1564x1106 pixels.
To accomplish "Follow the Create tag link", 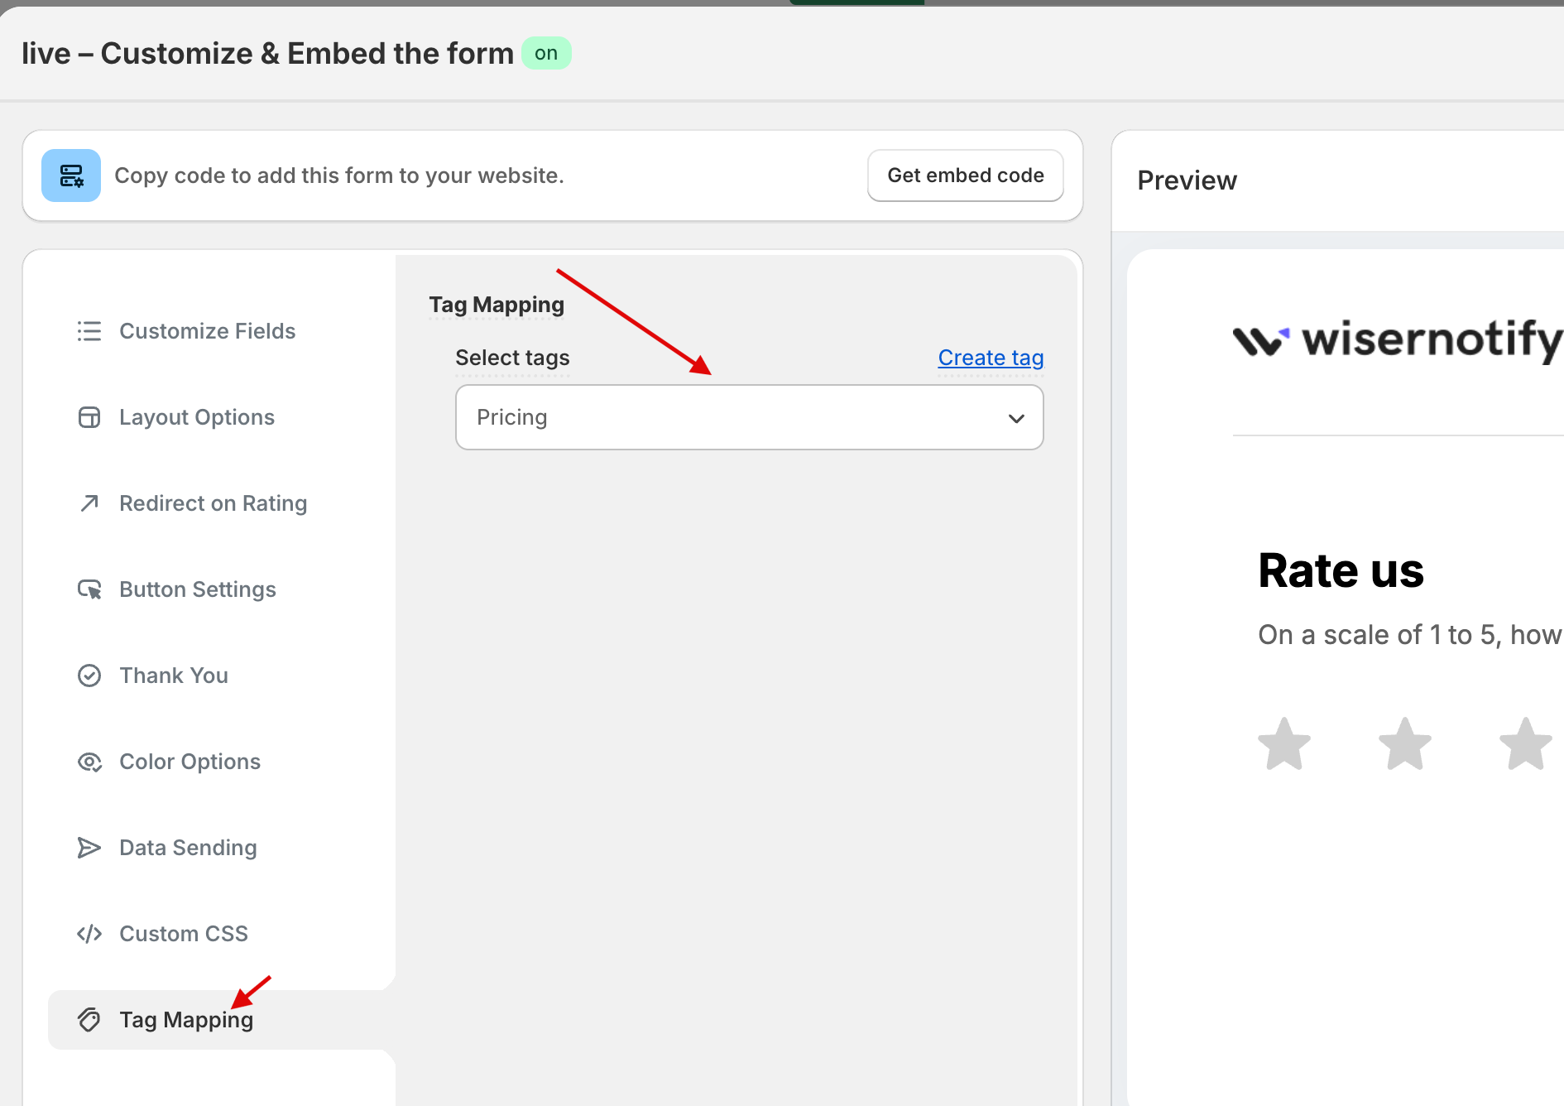I will tap(991, 358).
